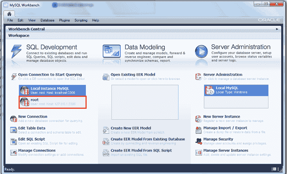Screen dimensions: 287x174
Task: Click the Manage Security icon
Action: click(198, 141)
